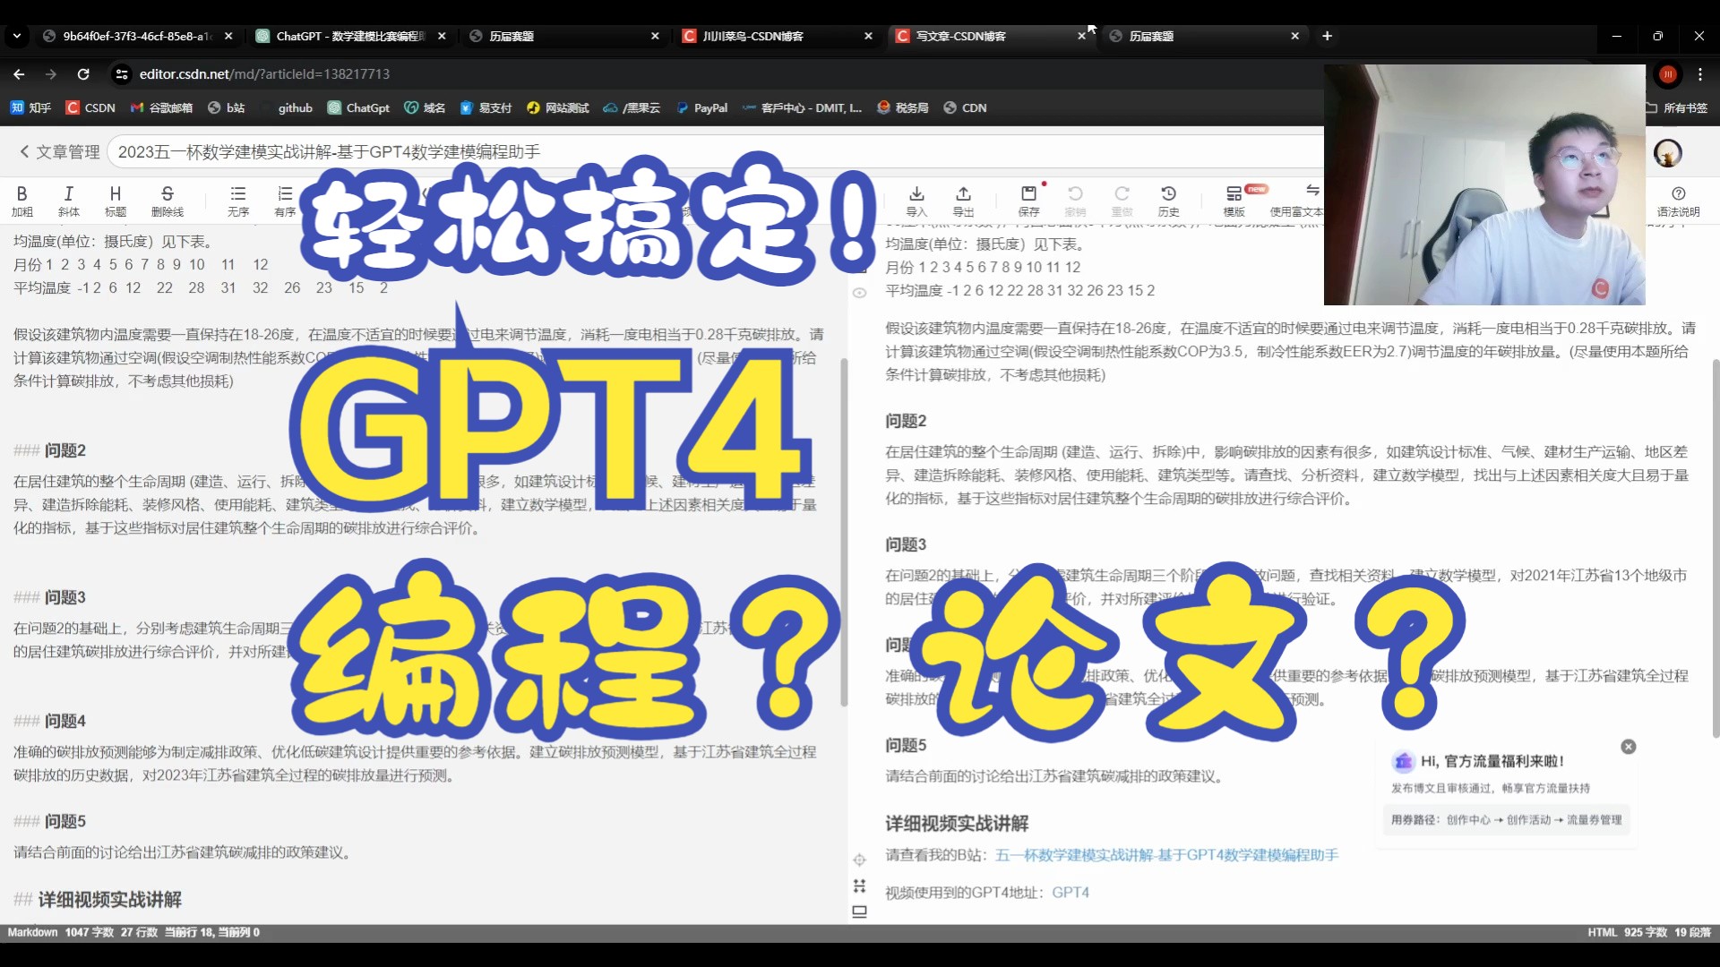This screenshot has width=1720, height=967.
Task: Open 谷歌邮箱 bookmark
Action: (x=161, y=107)
